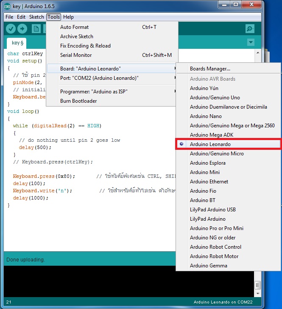282x309 pixels.
Task: Open the Help menu
Action: click(x=68, y=17)
